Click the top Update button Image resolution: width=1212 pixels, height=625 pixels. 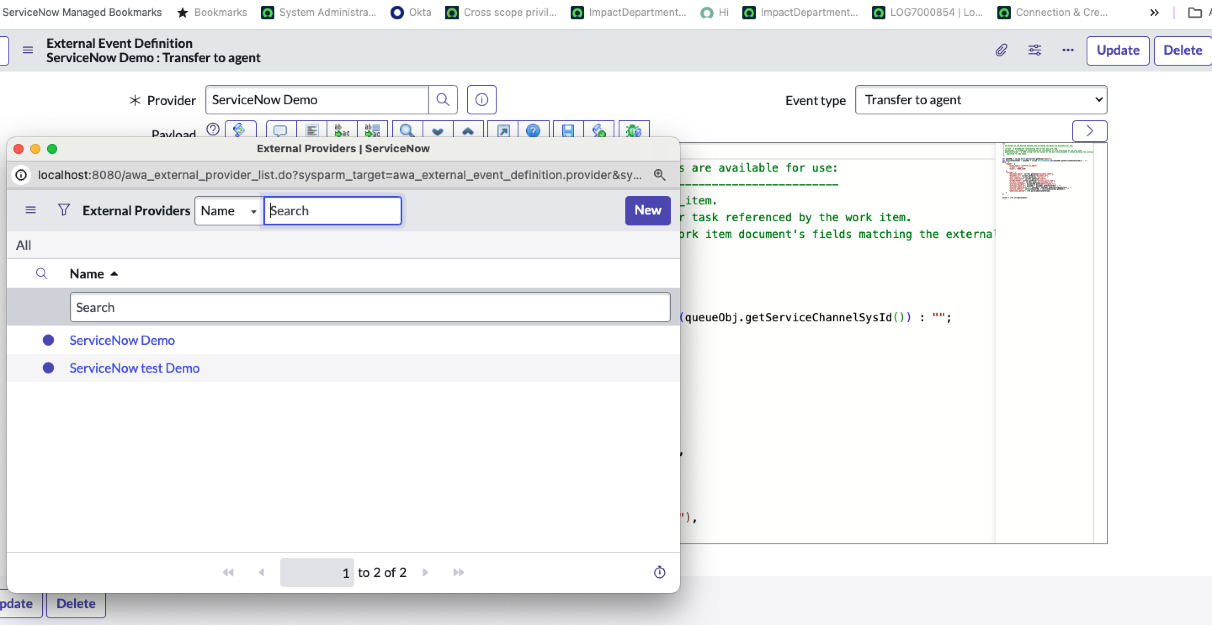tap(1118, 50)
